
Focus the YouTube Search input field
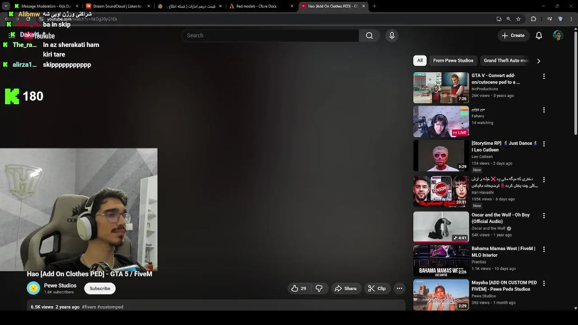click(270, 36)
